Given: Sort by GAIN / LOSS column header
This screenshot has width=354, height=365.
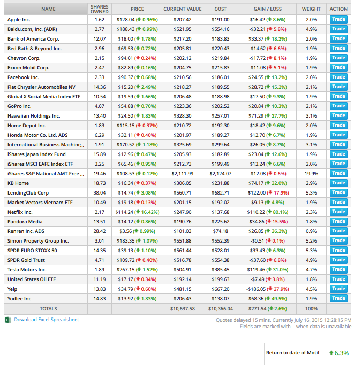Looking at the screenshot, I should pos(268,9).
